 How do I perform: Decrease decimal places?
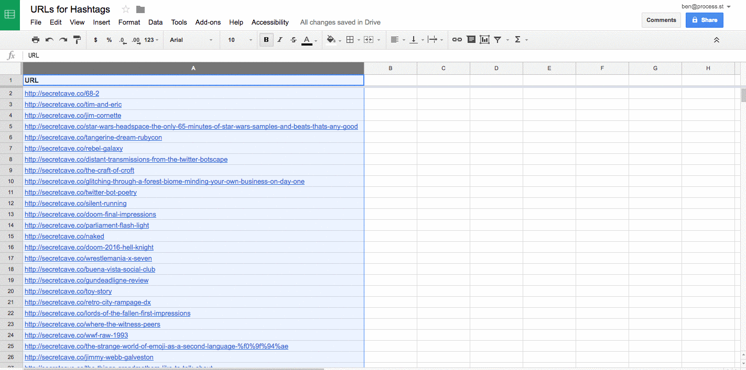[123, 40]
